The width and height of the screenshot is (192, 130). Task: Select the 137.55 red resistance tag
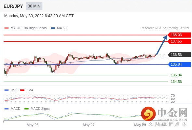(x=179, y=41)
